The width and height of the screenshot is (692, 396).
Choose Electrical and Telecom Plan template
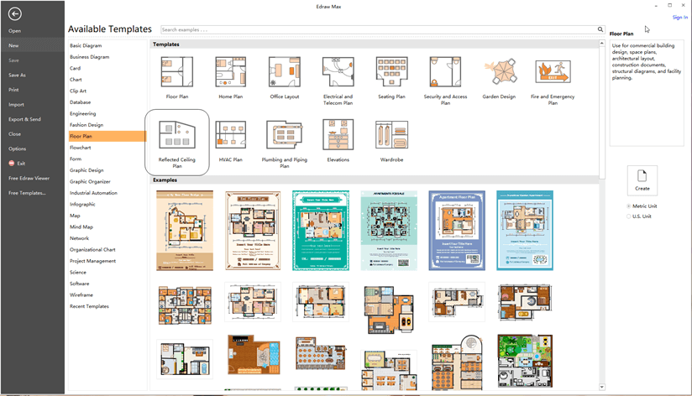(x=338, y=71)
